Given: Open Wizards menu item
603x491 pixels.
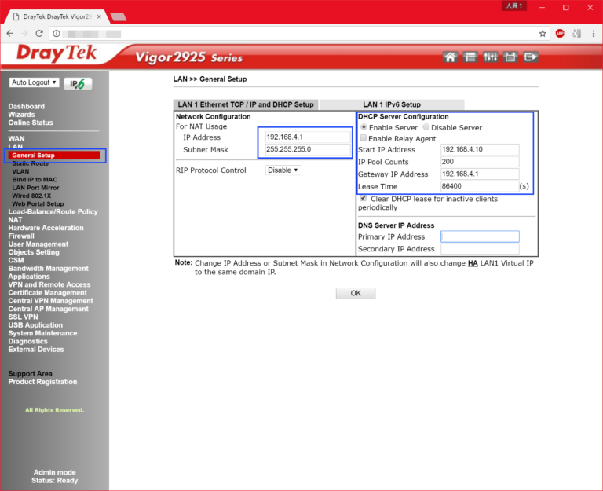Looking at the screenshot, I should click(21, 114).
